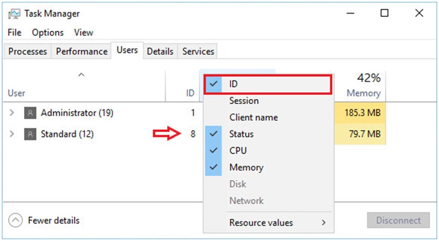
Task: Switch to the Services tab
Action: (x=198, y=51)
